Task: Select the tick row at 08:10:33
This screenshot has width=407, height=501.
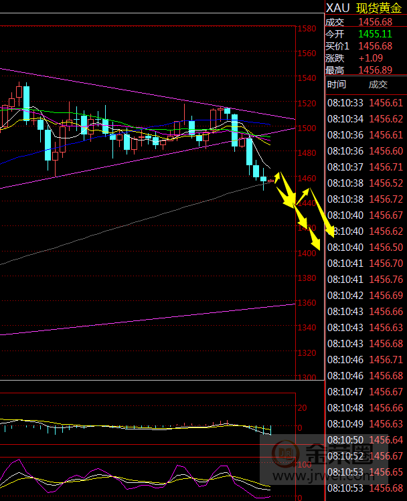Action: [x=365, y=103]
